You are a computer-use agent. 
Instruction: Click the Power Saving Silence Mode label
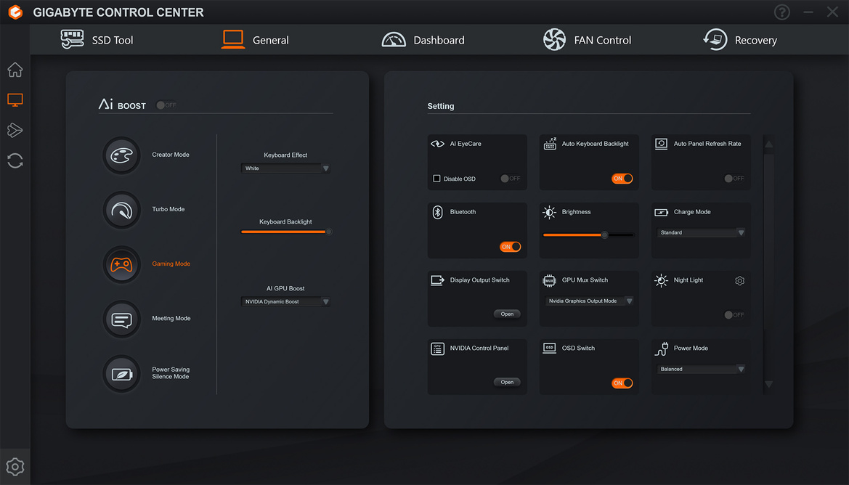pos(171,373)
